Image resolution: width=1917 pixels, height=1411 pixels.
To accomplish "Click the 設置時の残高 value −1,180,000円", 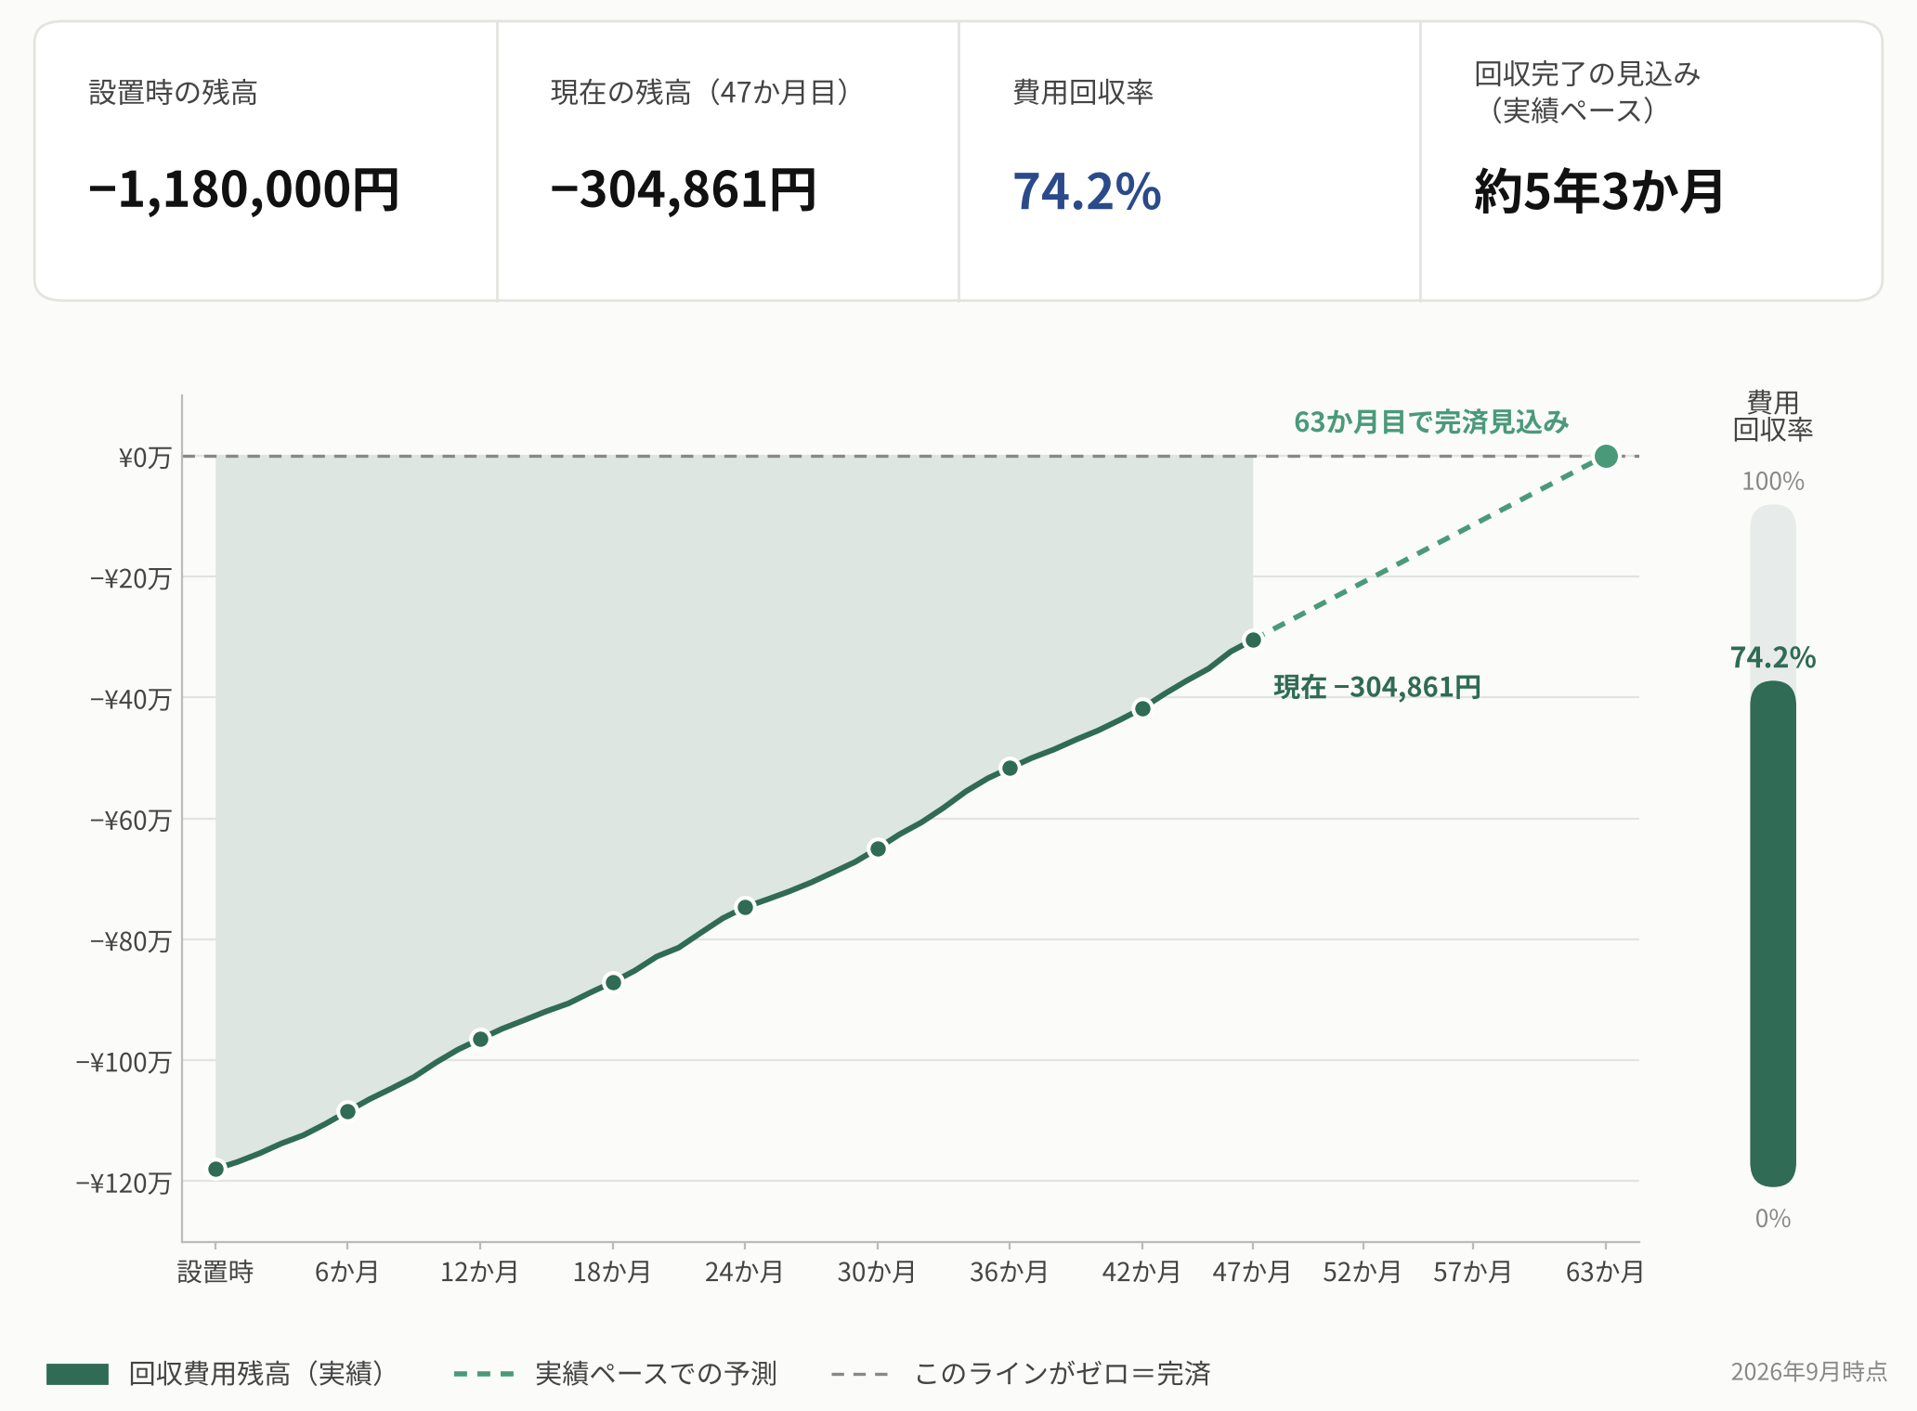I will click(x=243, y=190).
